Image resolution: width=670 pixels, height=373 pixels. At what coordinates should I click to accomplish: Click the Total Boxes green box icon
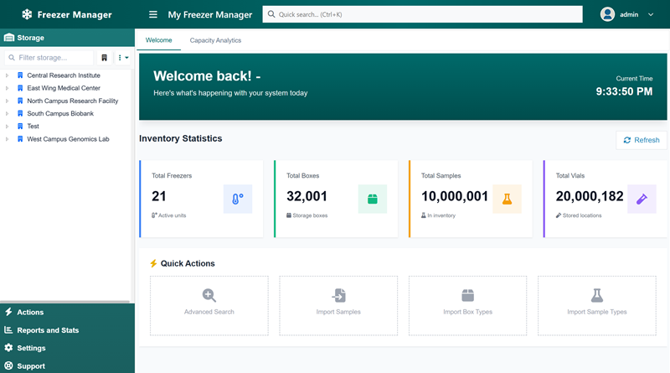click(x=373, y=199)
